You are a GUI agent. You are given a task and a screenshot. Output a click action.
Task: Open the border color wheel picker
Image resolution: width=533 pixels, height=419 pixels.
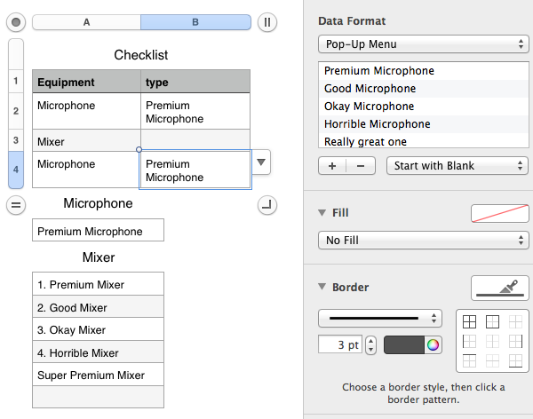pos(433,344)
